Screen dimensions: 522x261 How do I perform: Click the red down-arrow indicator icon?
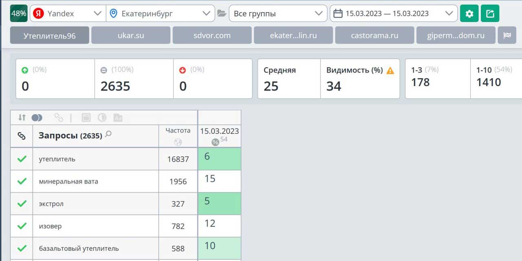(x=183, y=70)
